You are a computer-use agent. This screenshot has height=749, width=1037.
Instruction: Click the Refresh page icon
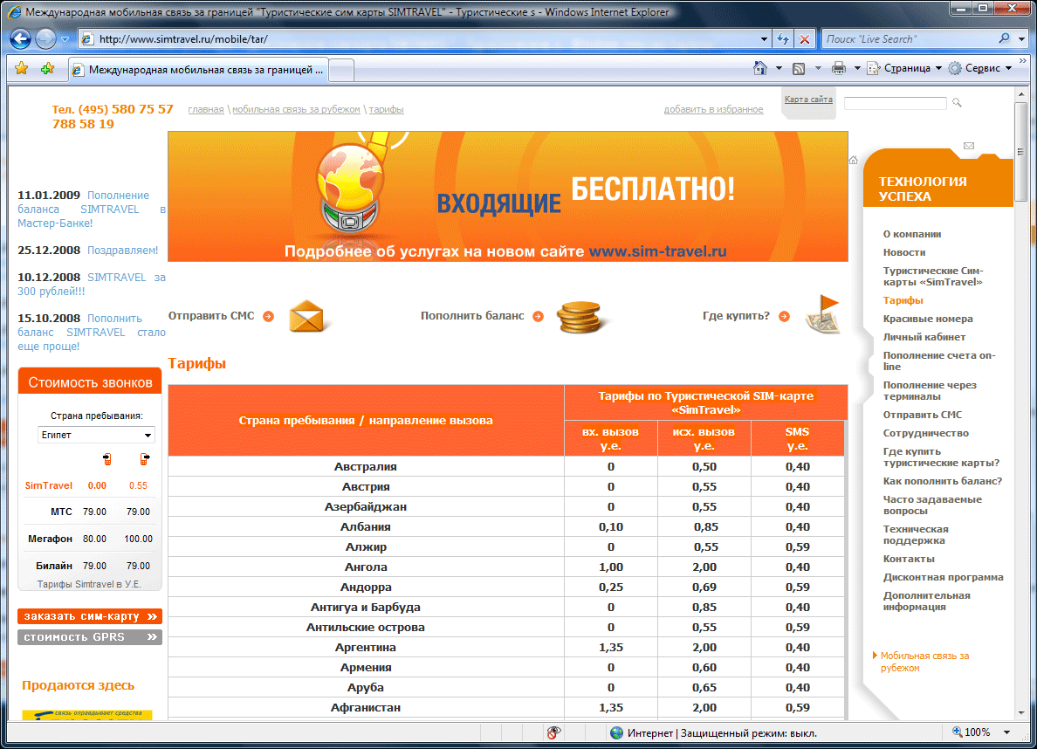click(783, 39)
